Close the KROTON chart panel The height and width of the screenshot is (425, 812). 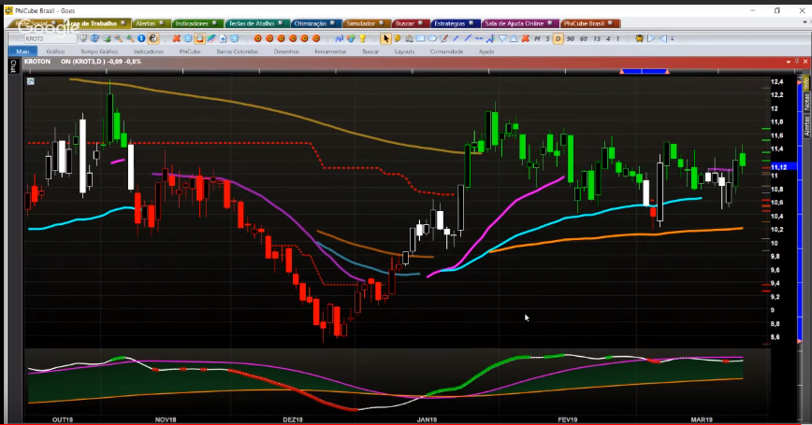click(x=805, y=62)
